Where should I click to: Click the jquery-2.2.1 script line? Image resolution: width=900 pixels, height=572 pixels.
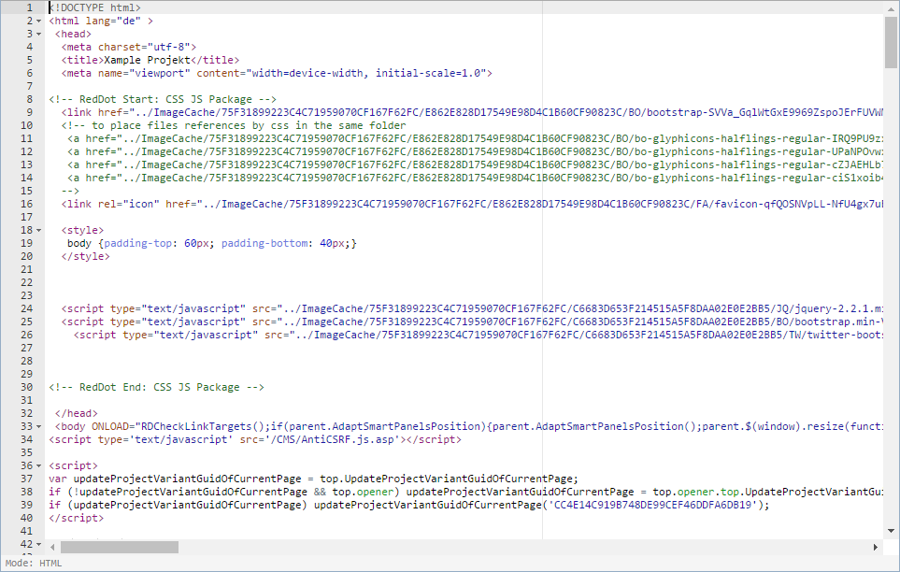[472, 308]
